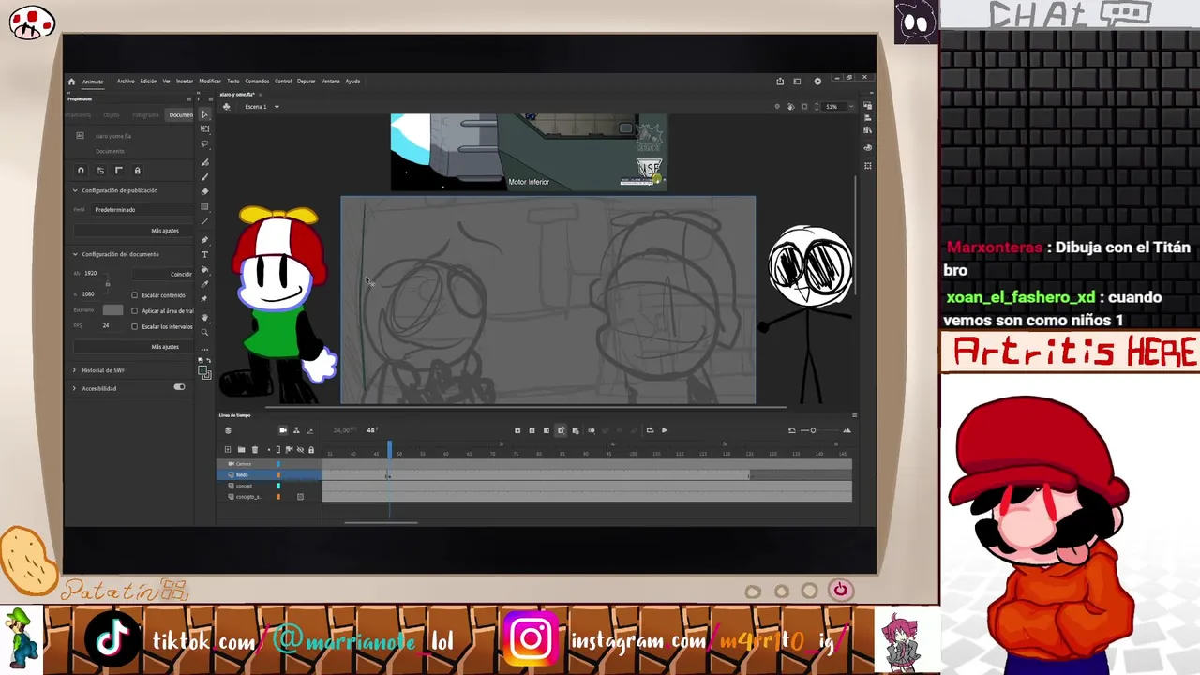The height and width of the screenshot is (675, 1200).
Task: Open the Predeterminado profile dropdown
Action: (x=142, y=210)
